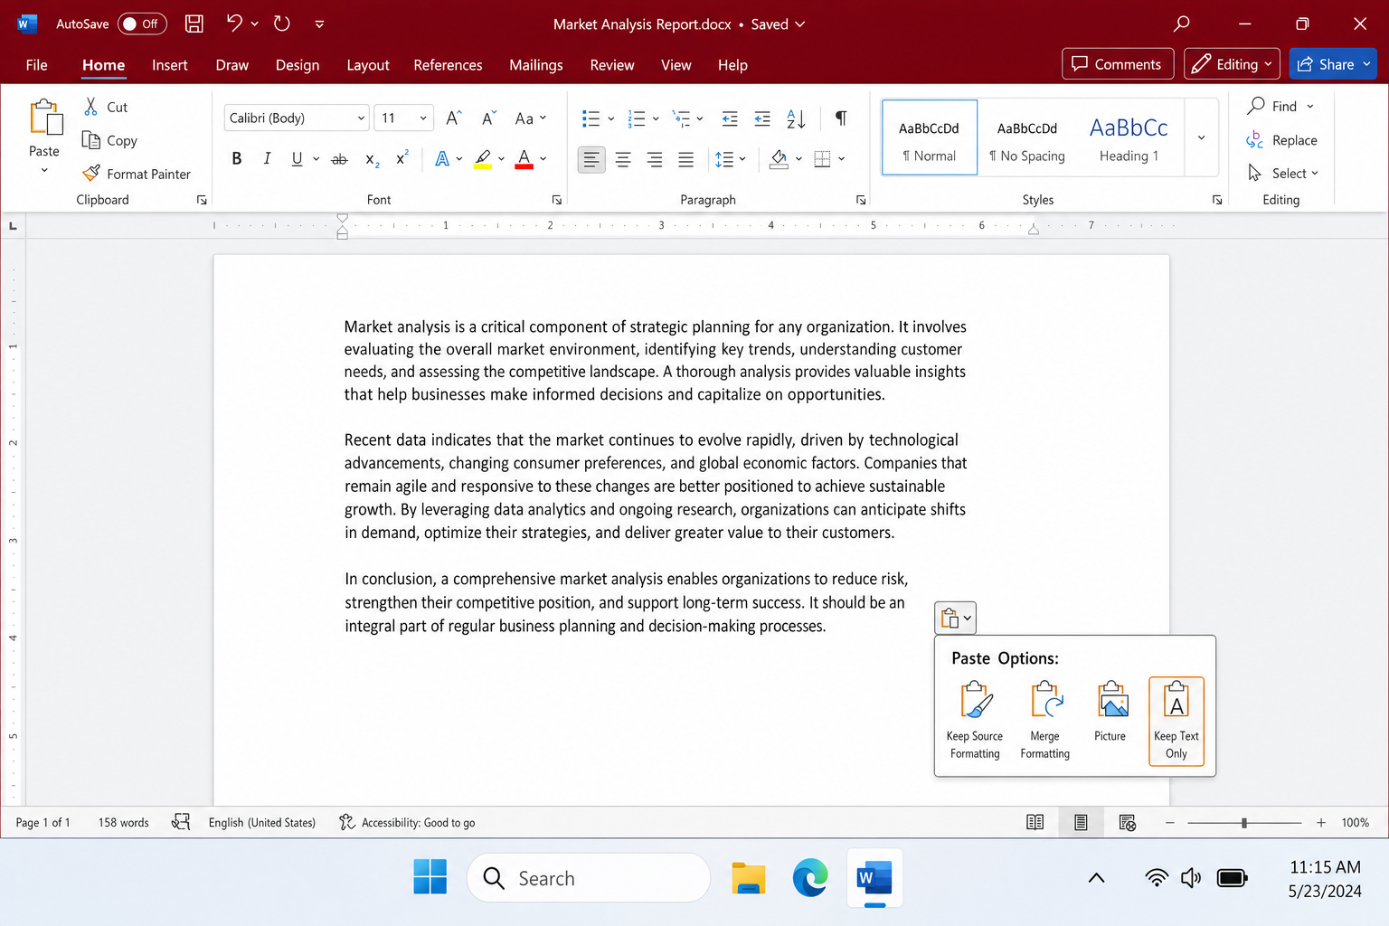Image resolution: width=1389 pixels, height=926 pixels.
Task: Click Accessibility: Good to go status
Action: [x=407, y=822]
